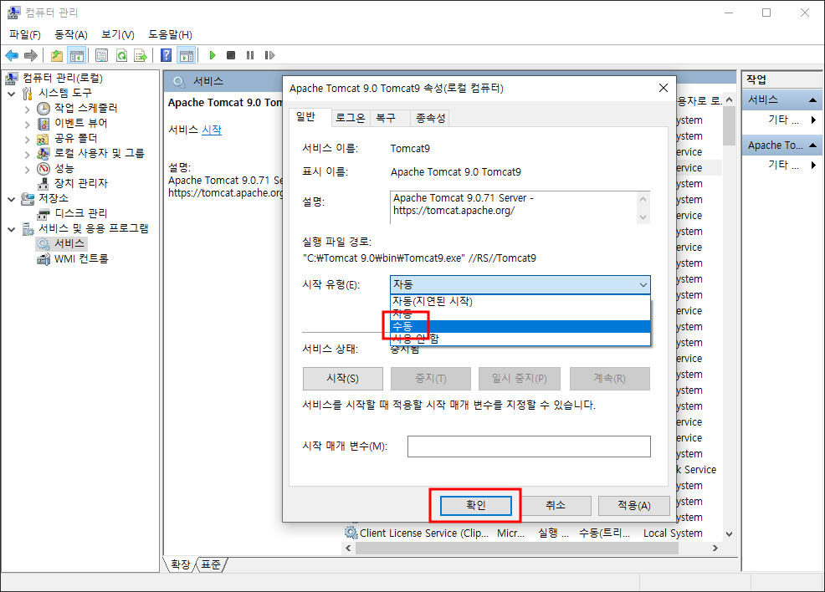Select 저장소 in the tree
825x592 pixels.
pos(54,198)
